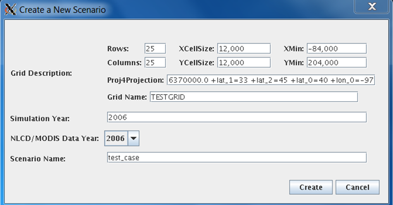Image resolution: width=393 pixels, height=205 pixels.
Task: Select the YMin text field
Action: click(337, 62)
